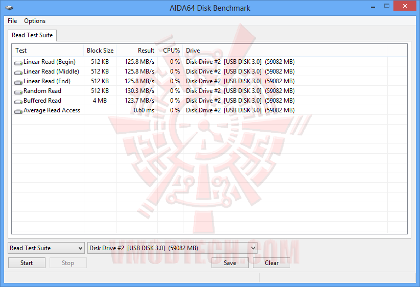420x287 pixels.
Task: Click the AIDA64 disk icon in title bar
Action: click(9, 8)
